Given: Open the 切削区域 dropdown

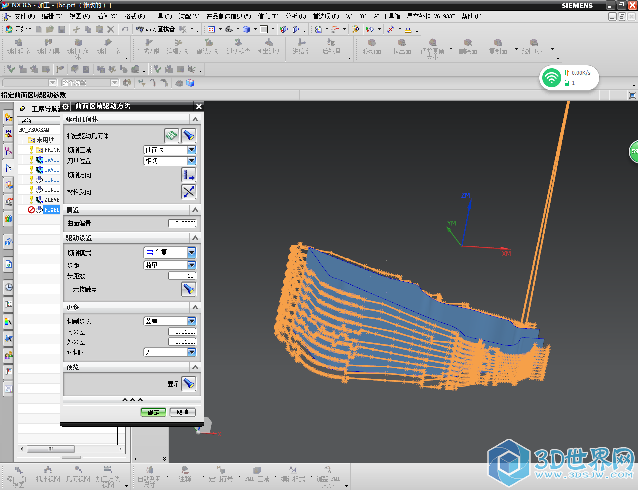Looking at the screenshot, I should (x=170, y=150).
